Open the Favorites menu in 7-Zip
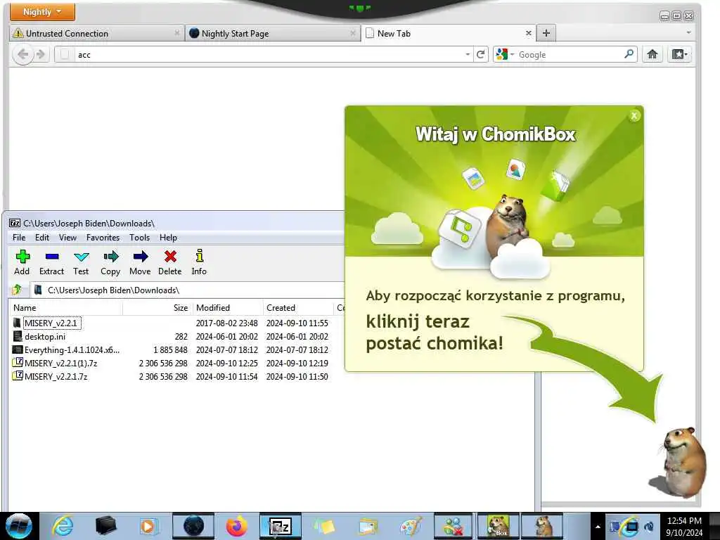The width and height of the screenshot is (720, 540). coord(103,238)
